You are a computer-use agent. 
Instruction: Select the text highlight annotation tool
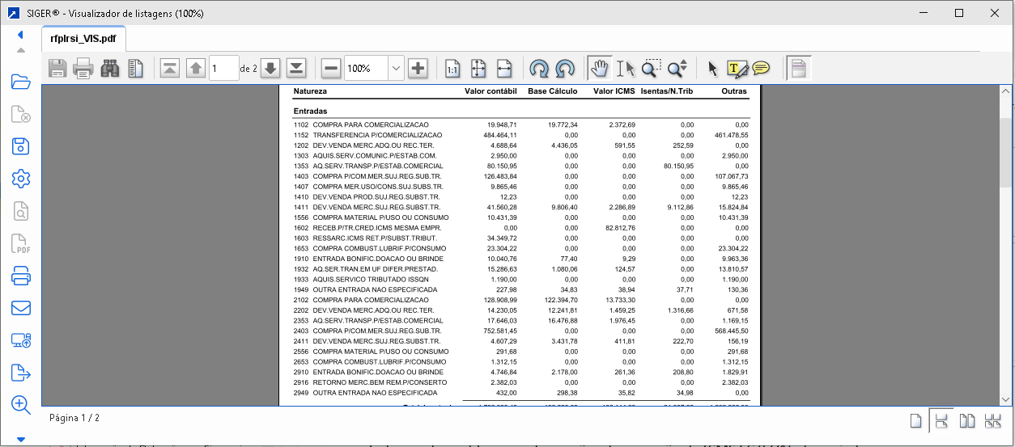(736, 69)
